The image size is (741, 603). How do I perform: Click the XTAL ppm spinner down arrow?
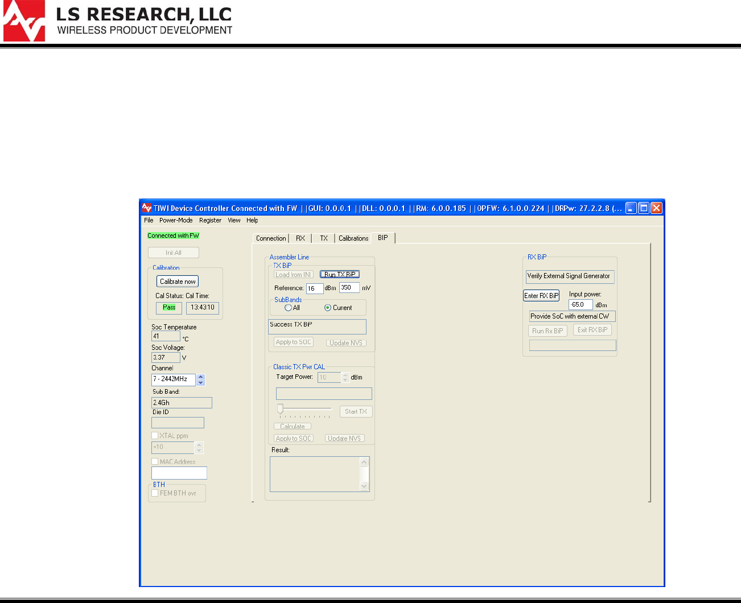(199, 451)
